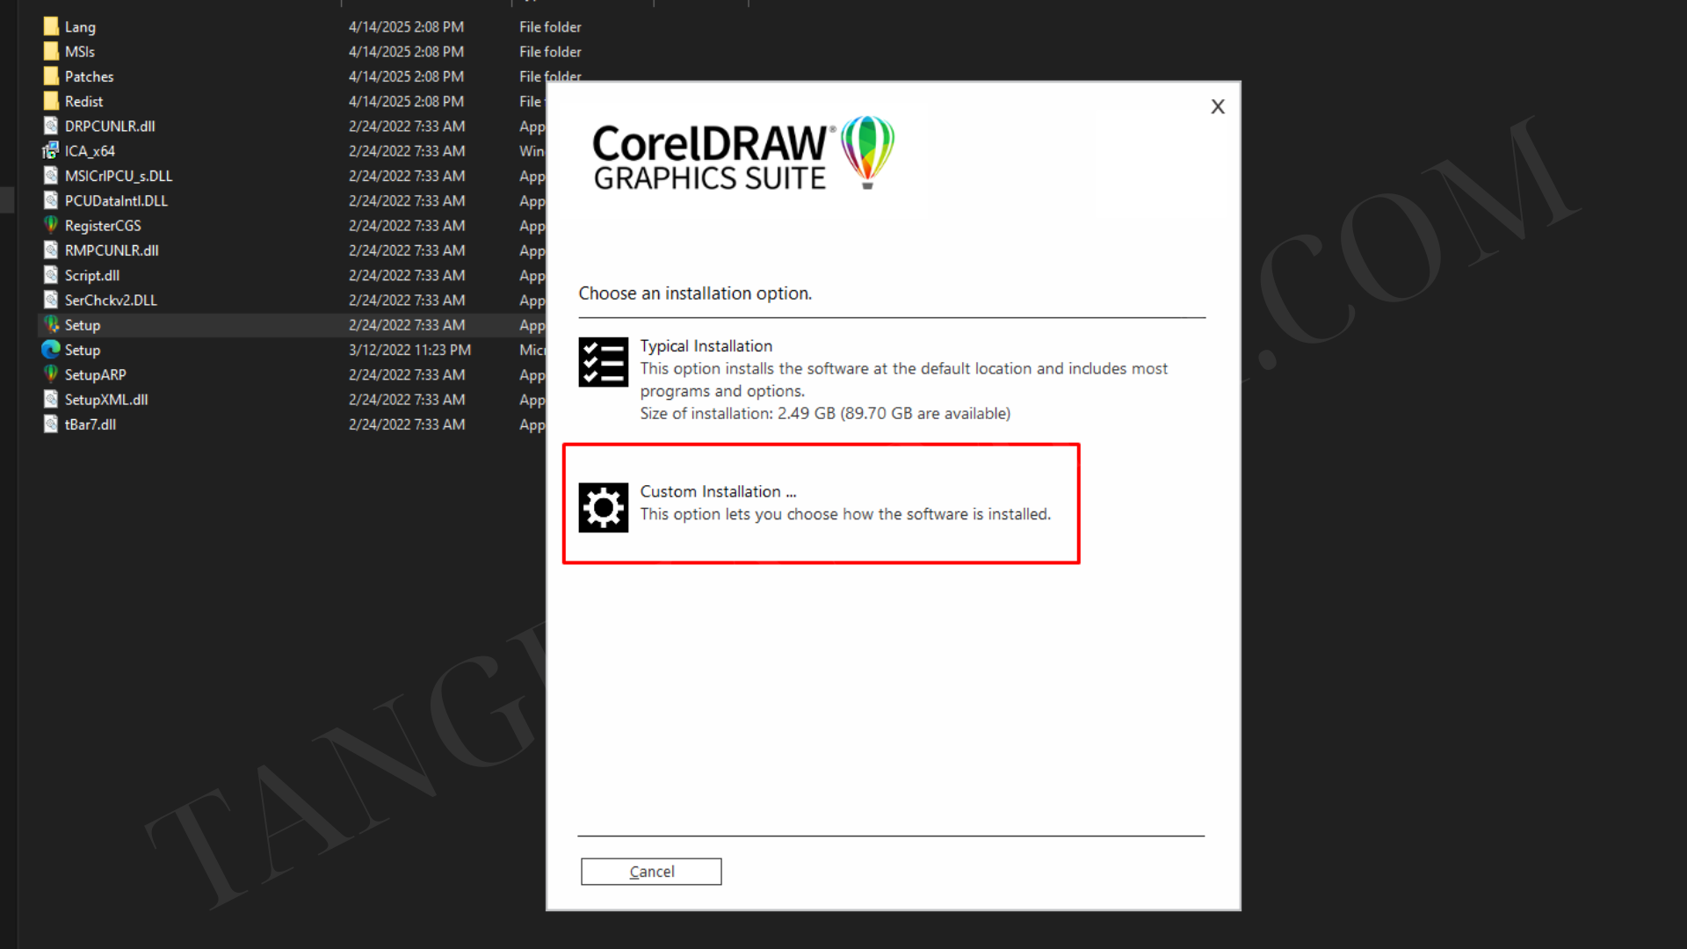Select the Edge-icon Setup file
The height and width of the screenshot is (949, 1687).
tap(51, 350)
